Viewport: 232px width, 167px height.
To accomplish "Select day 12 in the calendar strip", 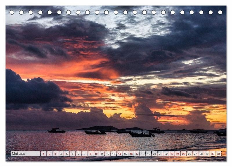I will click(x=108, y=154).
